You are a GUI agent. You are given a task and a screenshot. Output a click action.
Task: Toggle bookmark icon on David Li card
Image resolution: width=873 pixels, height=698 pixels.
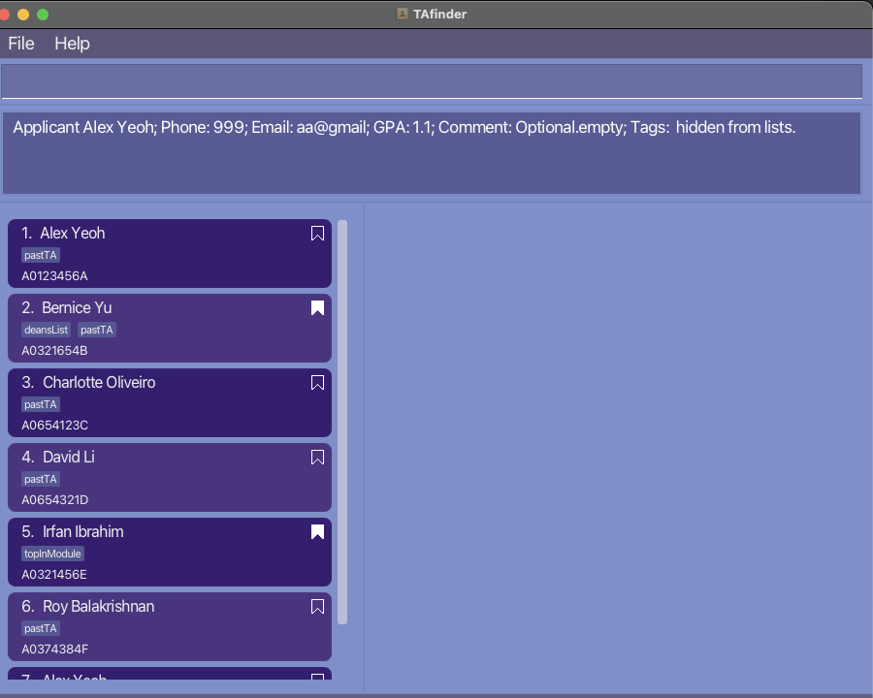(317, 457)
